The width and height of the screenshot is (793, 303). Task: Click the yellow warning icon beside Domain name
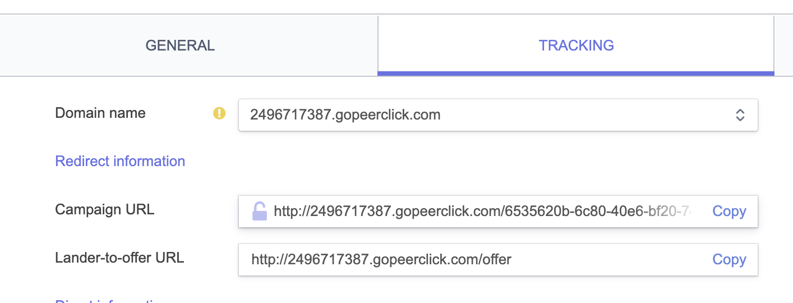tap(219, 113)
